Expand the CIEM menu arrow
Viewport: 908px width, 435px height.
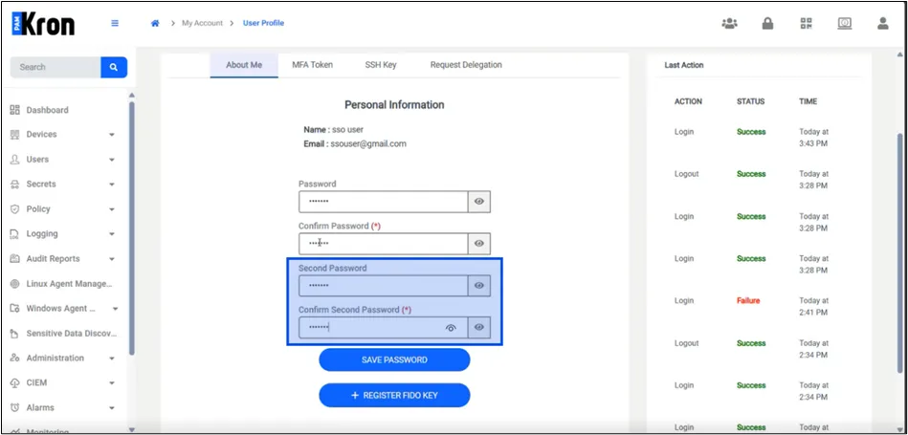(112, 383)
